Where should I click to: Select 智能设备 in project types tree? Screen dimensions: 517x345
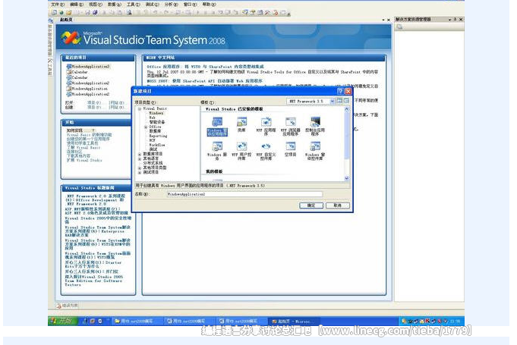(x=157, y=122)
